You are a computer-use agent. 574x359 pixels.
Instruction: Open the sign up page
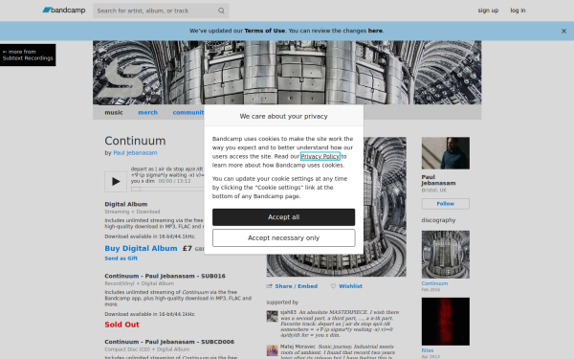point(488,11)
